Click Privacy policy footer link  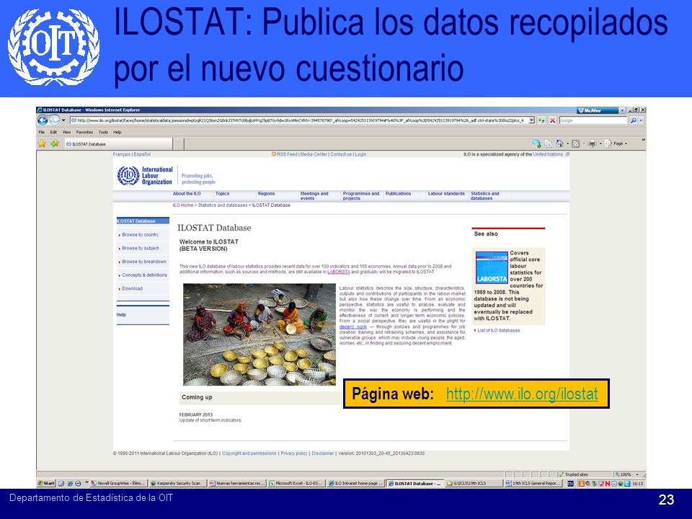pos(294,453)
